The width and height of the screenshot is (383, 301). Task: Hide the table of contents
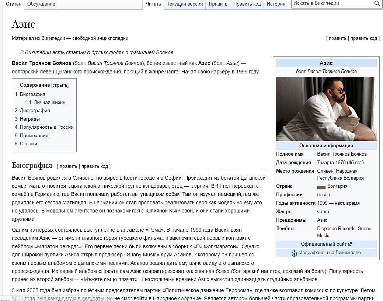tap(60, 85)
